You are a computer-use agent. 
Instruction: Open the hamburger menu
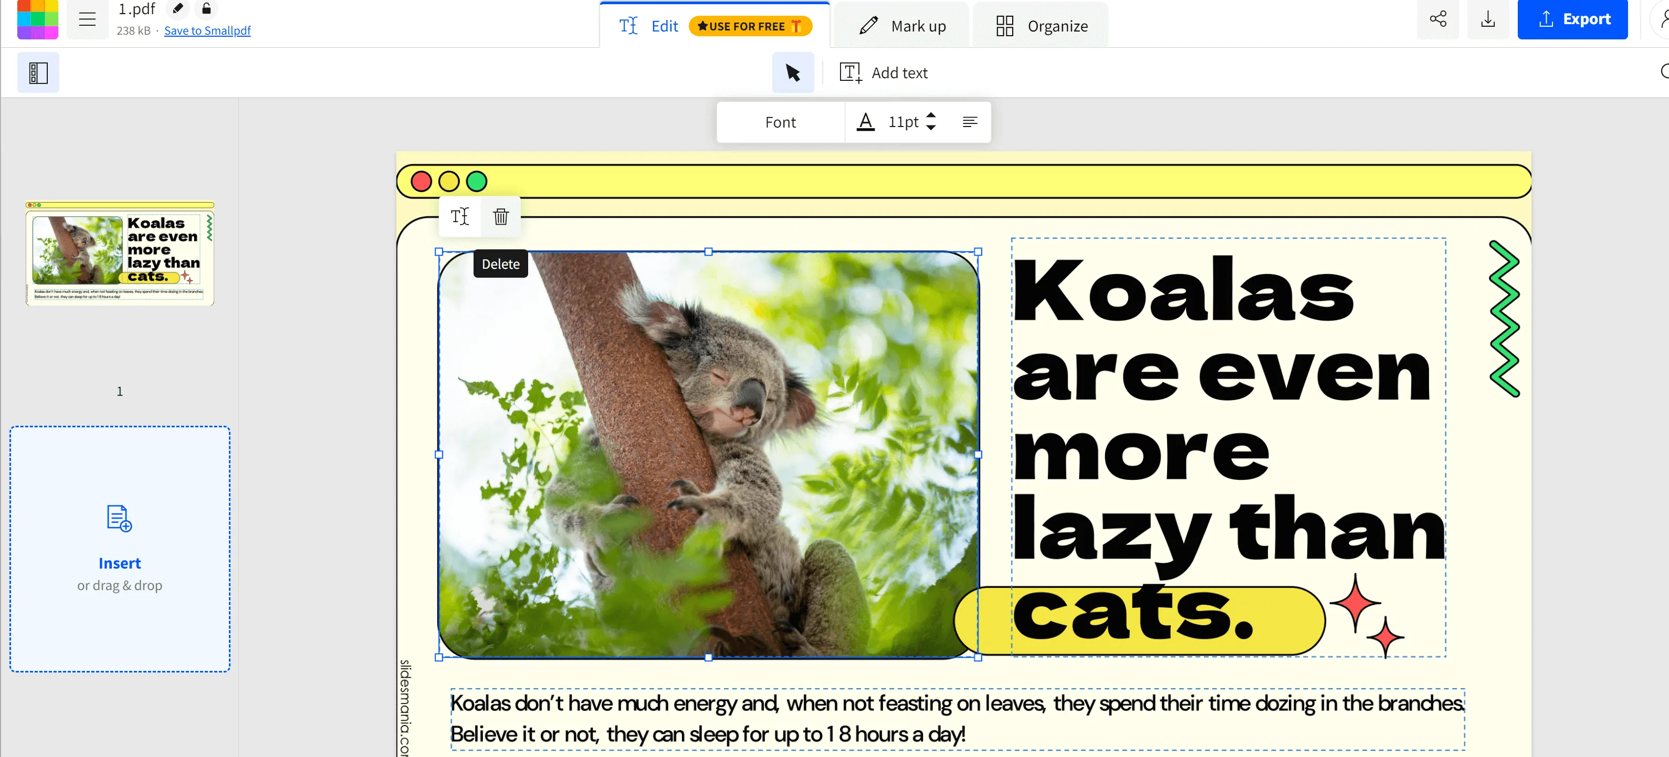pos(87,19)
